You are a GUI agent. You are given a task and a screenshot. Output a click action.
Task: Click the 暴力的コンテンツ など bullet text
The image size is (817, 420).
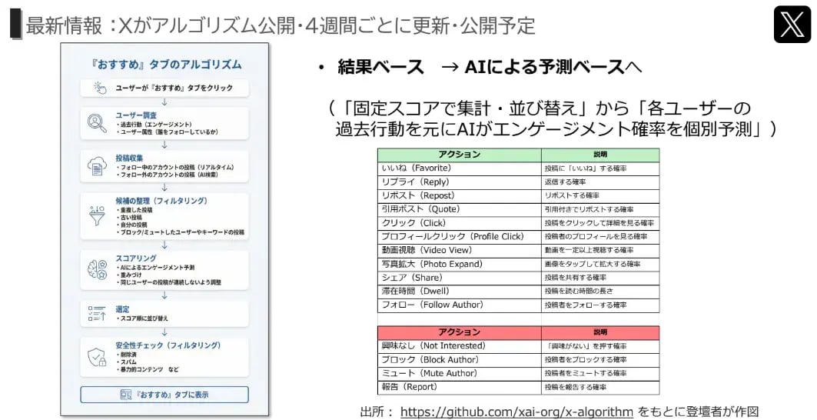pyautogui.click(x=148, y=369)
